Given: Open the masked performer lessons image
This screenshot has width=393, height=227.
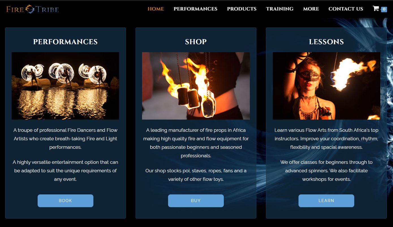Looking at the screenshot, I should point(326,86).
